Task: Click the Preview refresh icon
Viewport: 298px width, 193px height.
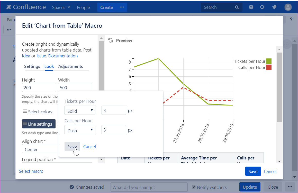Action: coord(111,40)
